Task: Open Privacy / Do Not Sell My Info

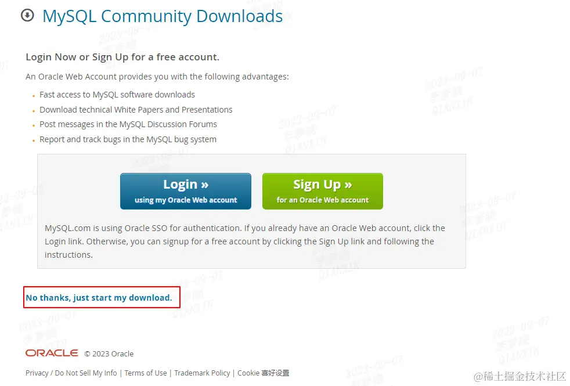Action: click(x=71, y=373)
